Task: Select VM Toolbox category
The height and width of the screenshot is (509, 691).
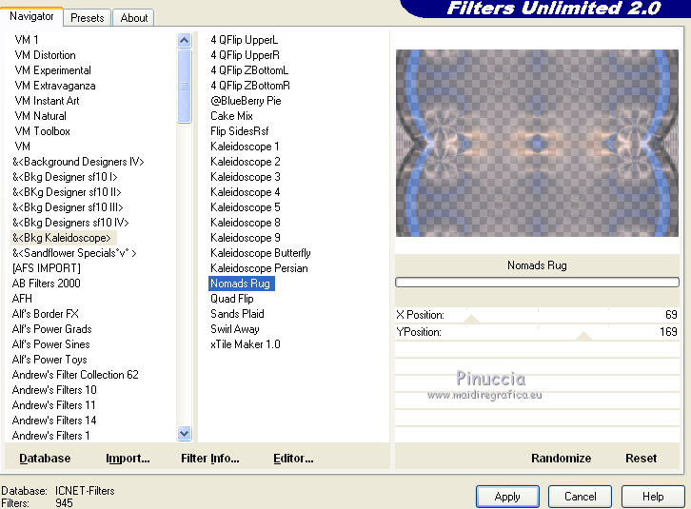Action: pos(42,131)
